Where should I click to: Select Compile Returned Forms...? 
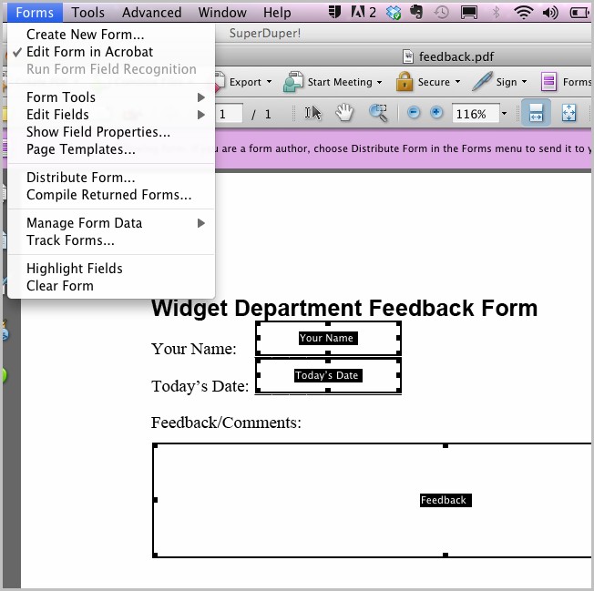(x=111, y=195)
